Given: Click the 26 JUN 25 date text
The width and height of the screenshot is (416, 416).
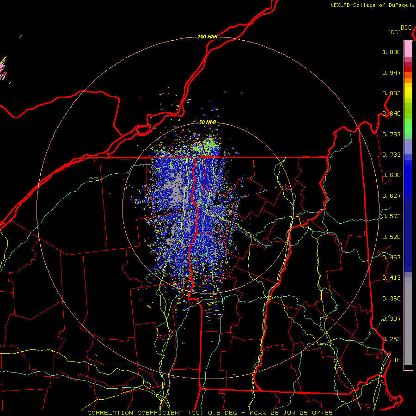Looking at the screenshot, I should point(289,413).
